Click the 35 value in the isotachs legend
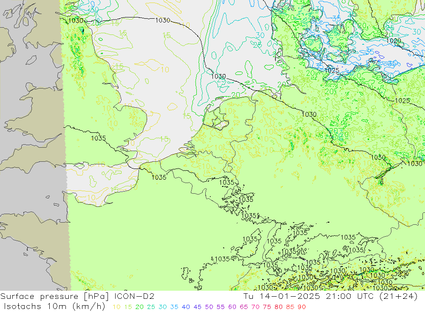Screen dimensions: 425x312 [174, 307]
